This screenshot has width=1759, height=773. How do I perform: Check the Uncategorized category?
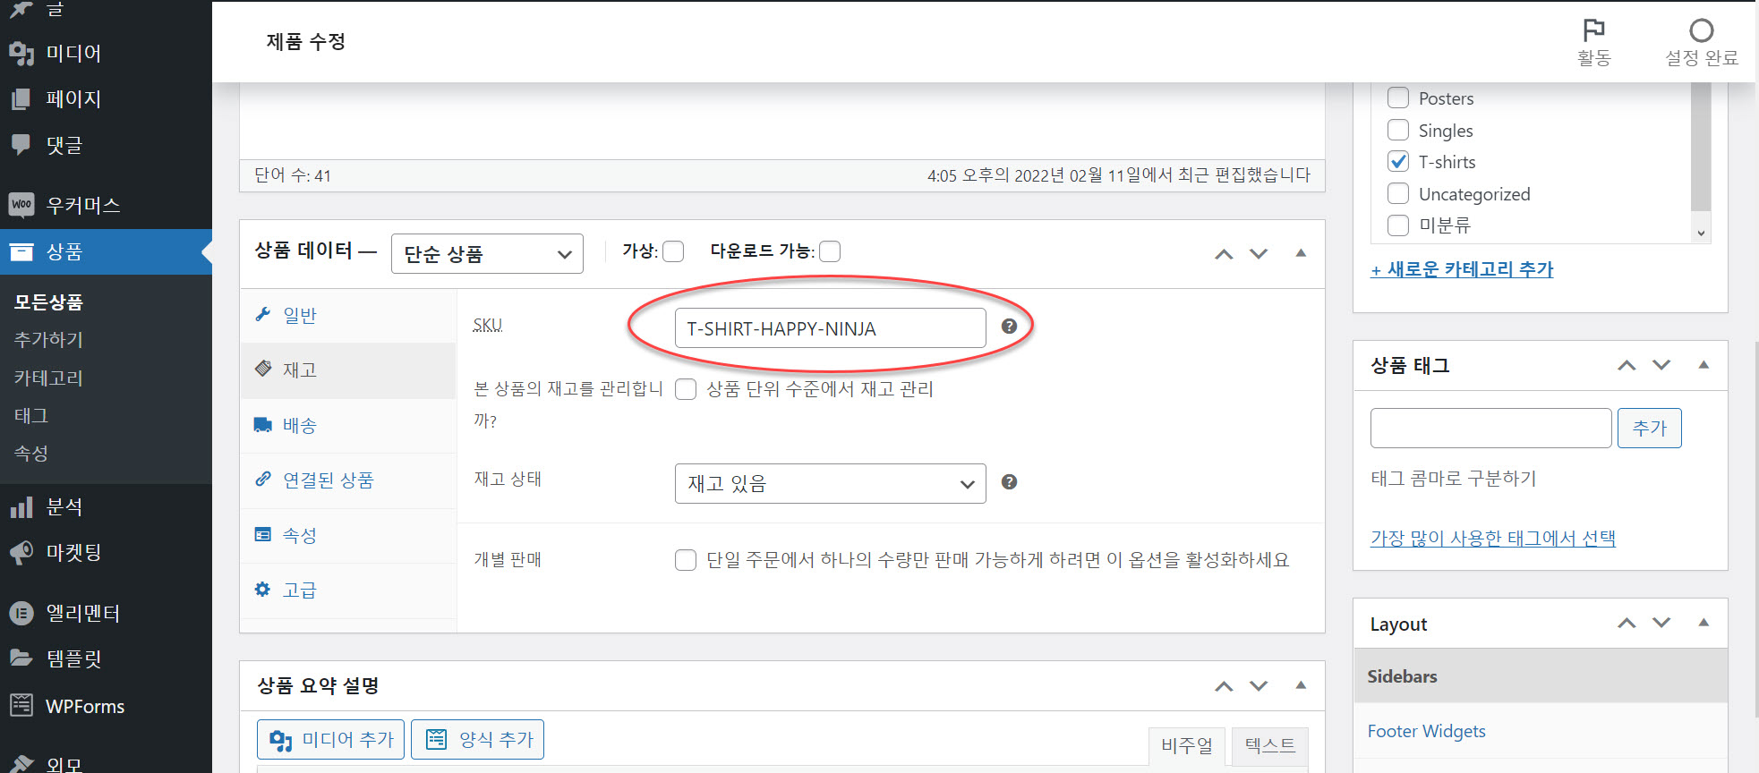tap(1397, 193)
